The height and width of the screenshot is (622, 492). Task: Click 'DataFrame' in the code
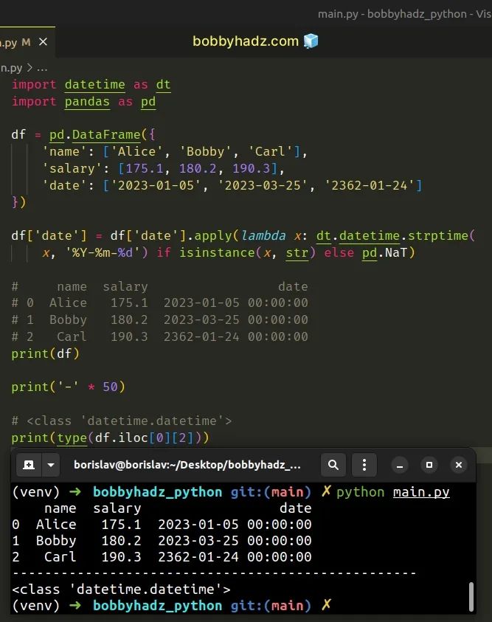tap(106, 135)
